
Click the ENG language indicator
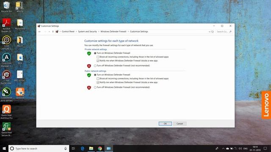246,148
